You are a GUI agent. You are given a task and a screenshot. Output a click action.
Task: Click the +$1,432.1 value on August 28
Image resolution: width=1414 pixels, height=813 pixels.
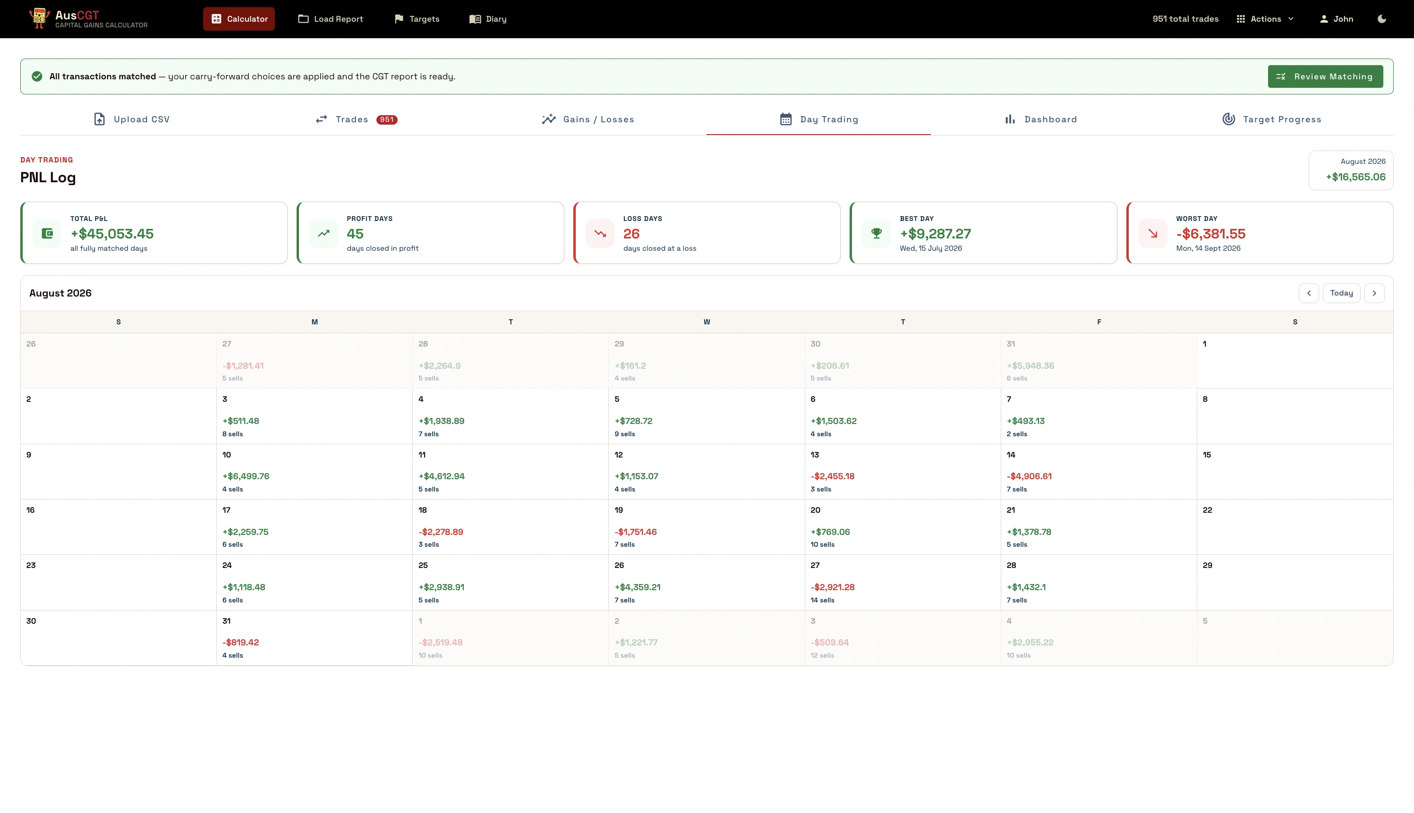(1026, 587)
